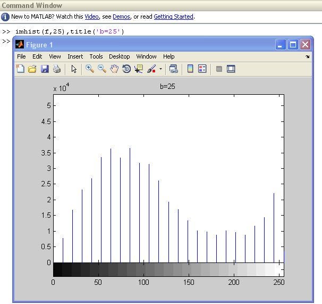Click the Command Window title bar

pos(161,5)
